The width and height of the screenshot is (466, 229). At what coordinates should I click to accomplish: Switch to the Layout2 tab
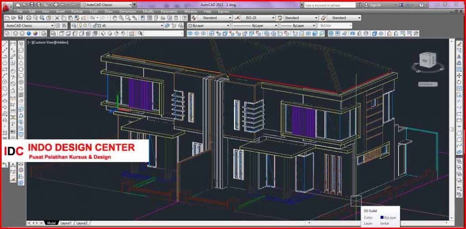[x=82, y=223]
